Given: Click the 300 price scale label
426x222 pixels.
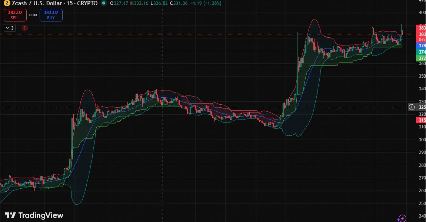Looking at the screenshot, I should (x=422, y=139).
